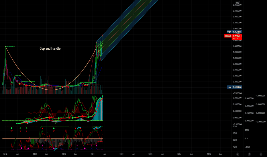Click the 1.00000000 price scale level

tap(237, 58)
